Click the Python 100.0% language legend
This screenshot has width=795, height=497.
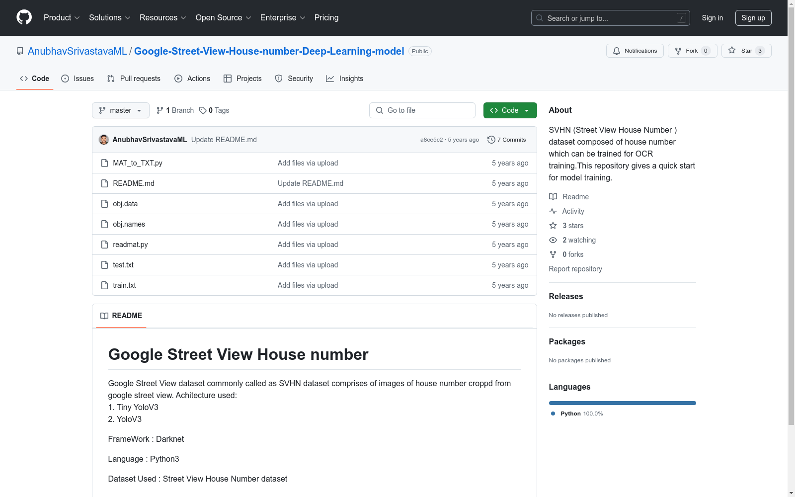[577, 414]
